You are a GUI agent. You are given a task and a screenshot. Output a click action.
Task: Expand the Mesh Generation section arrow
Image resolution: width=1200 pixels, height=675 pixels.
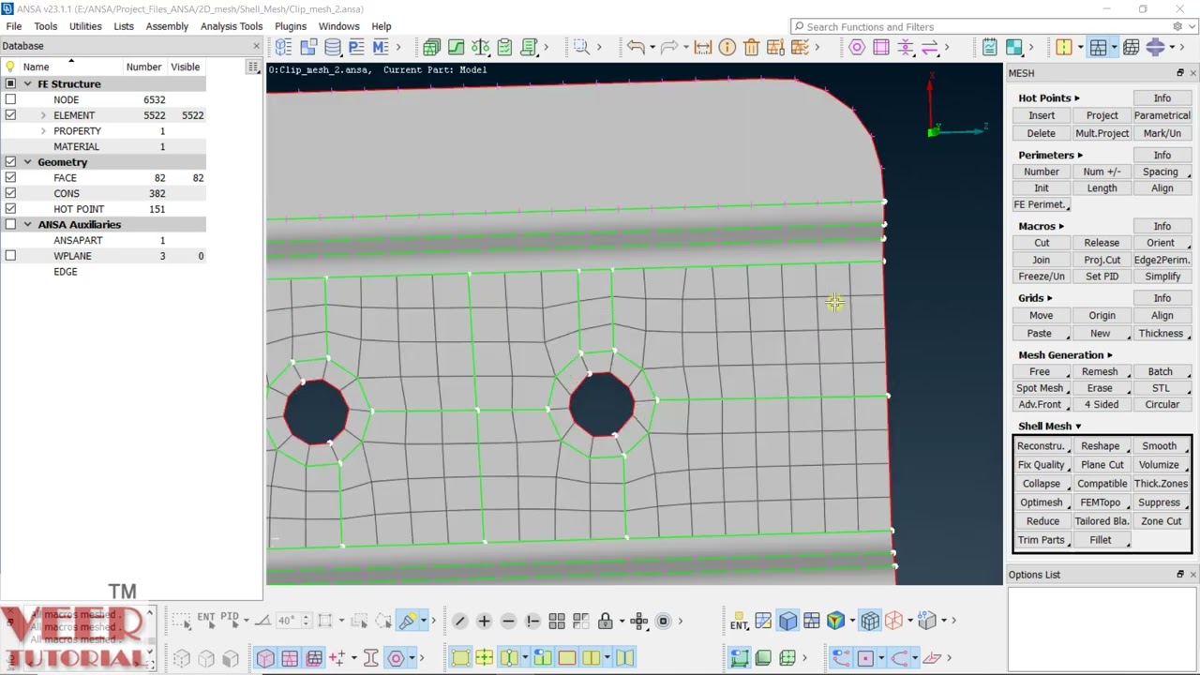(1110, 355)
